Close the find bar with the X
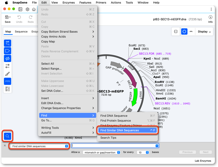The width and height of the screenshot is (218, 167). tap(5, 145)
